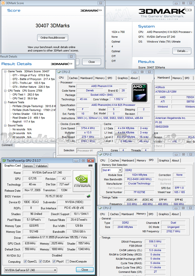Click the 3DMark03 logo in Result Details window
This screenshot has height=276, width=195.
[61, 64]
